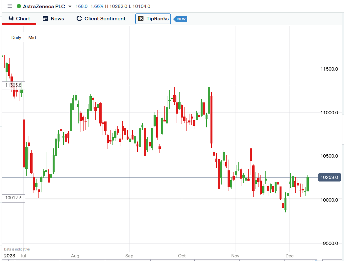The height and width of the screenshot is (261, 344).
Task: Click the L 10104.0 low value
Action: tap(139, 6)
